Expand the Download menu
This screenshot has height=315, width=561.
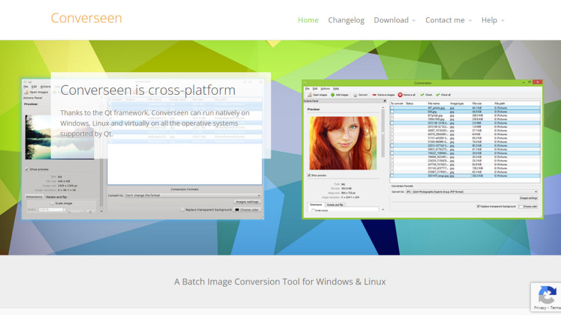click(x=394, y=20)
